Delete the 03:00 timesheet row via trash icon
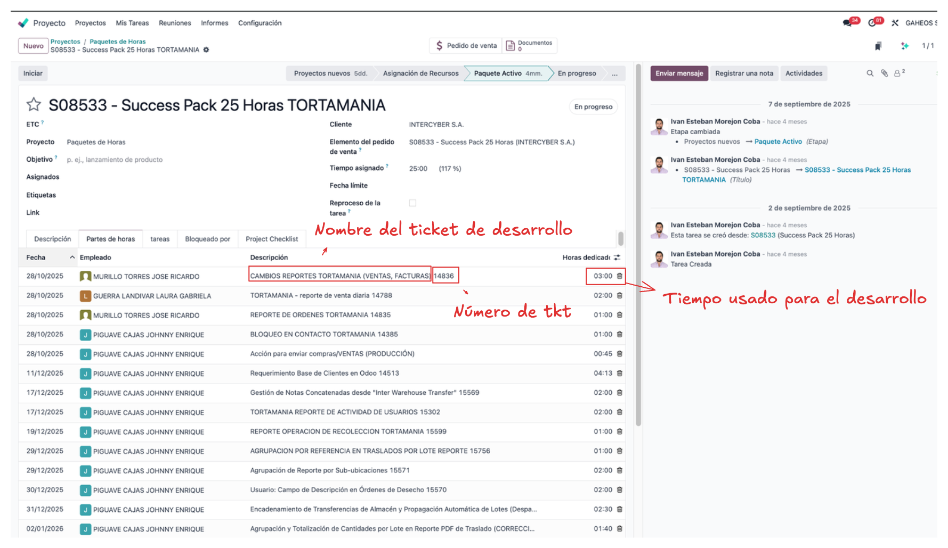The height and width of the screenshot is (548, 948). 620,276
